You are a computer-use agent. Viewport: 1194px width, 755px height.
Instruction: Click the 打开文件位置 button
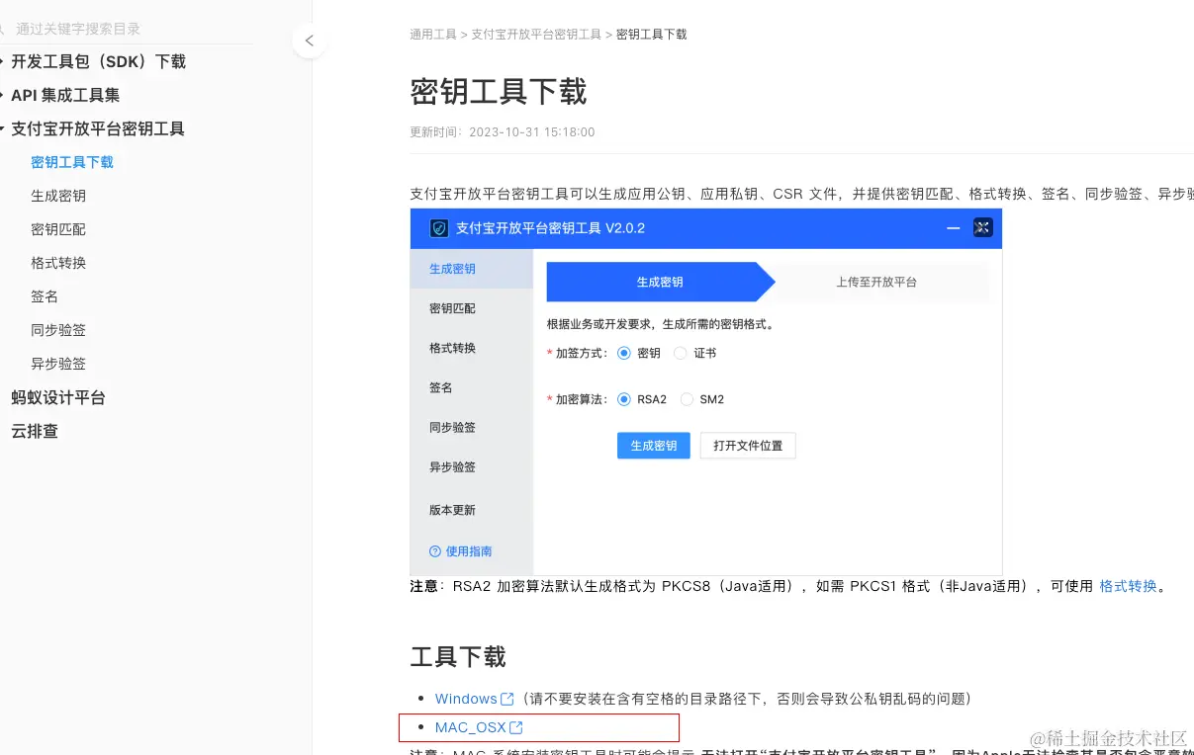coord(748,446)
